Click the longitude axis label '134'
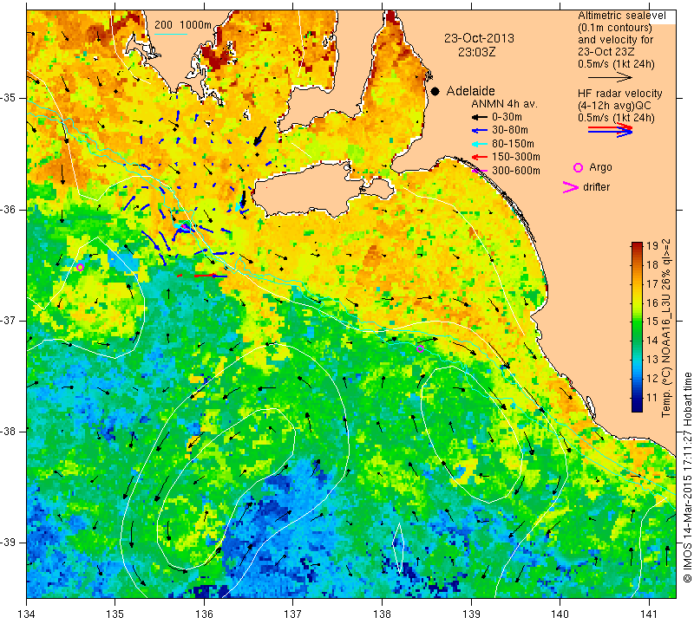The image size is (694, 624). tap(27, 614)
